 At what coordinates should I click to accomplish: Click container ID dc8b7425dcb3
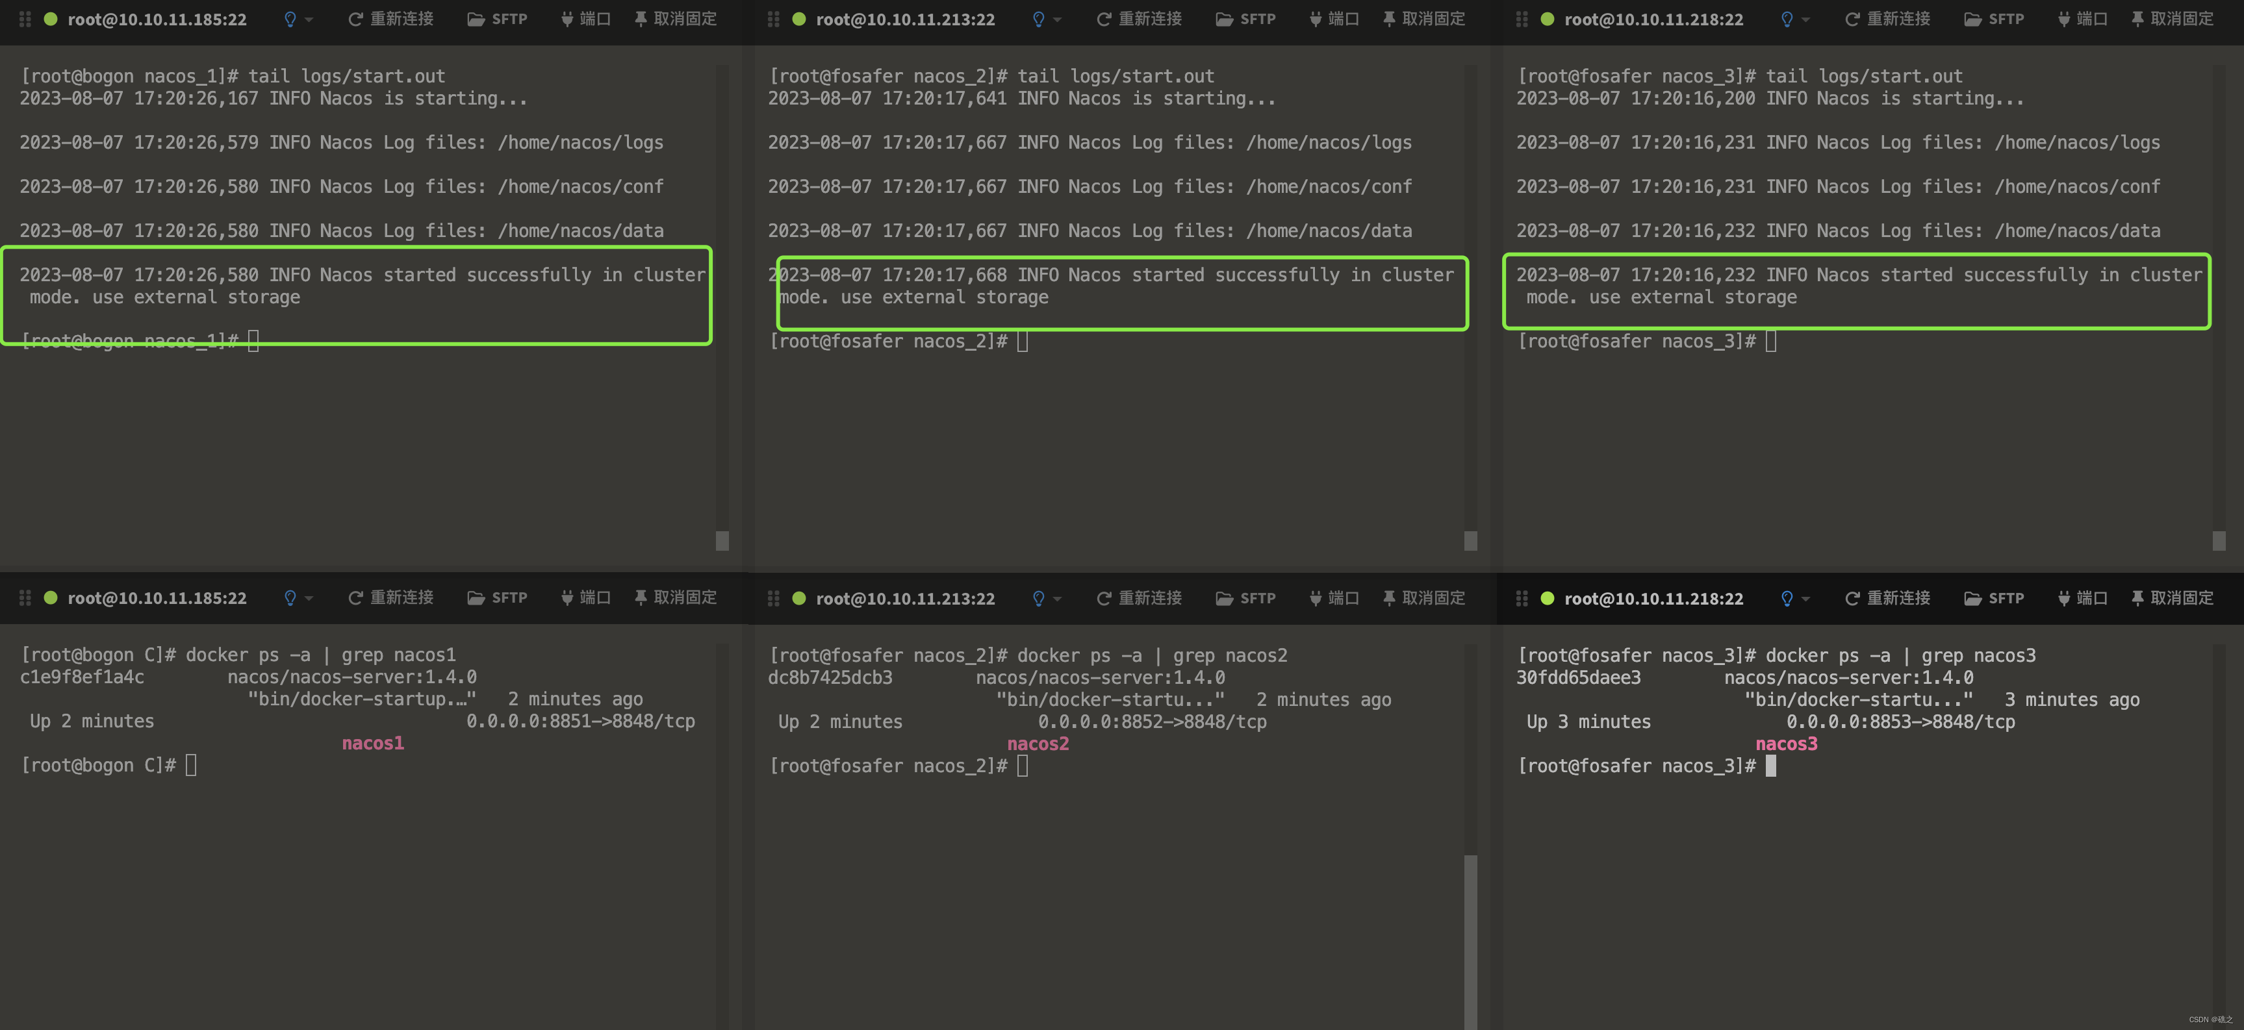tap(830, 678)
